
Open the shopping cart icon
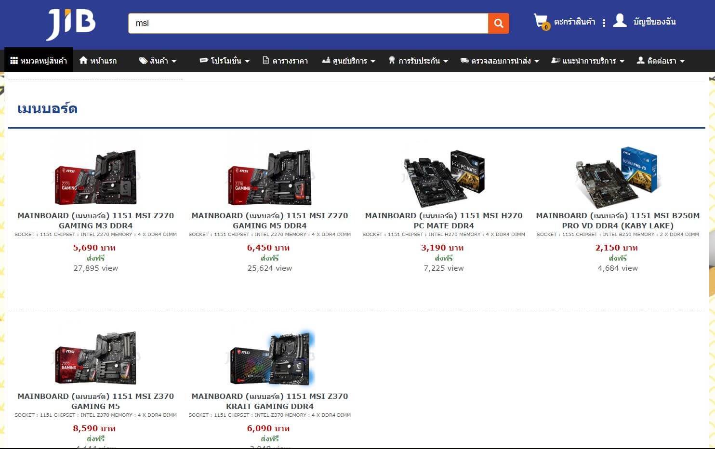click(x=541, y=22)
